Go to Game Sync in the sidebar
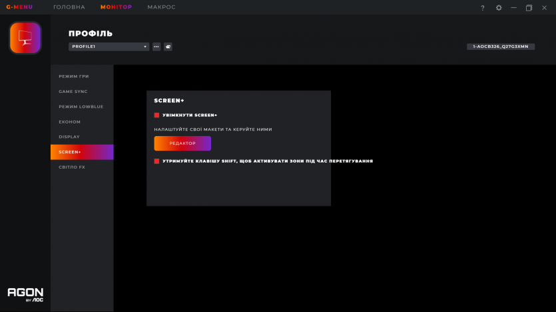Viewport: 556px width, 312px height. [x=73, y=92]
